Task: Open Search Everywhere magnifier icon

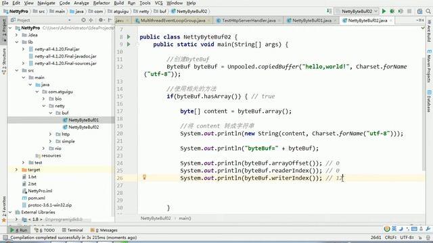Action: click(428, 11)
